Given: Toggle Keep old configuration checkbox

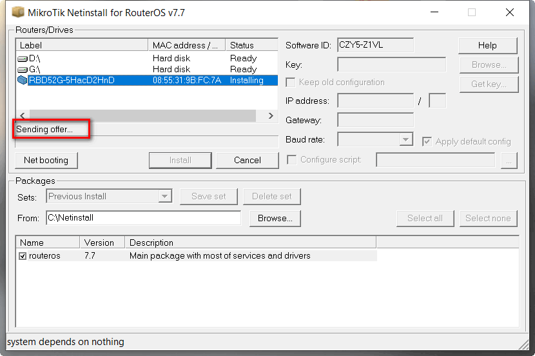Looking at the screenshot, I should tap(291, 83).
